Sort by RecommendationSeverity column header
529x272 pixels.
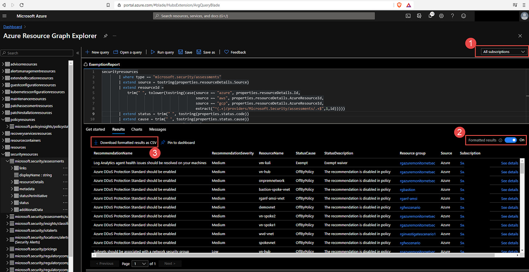233,153
